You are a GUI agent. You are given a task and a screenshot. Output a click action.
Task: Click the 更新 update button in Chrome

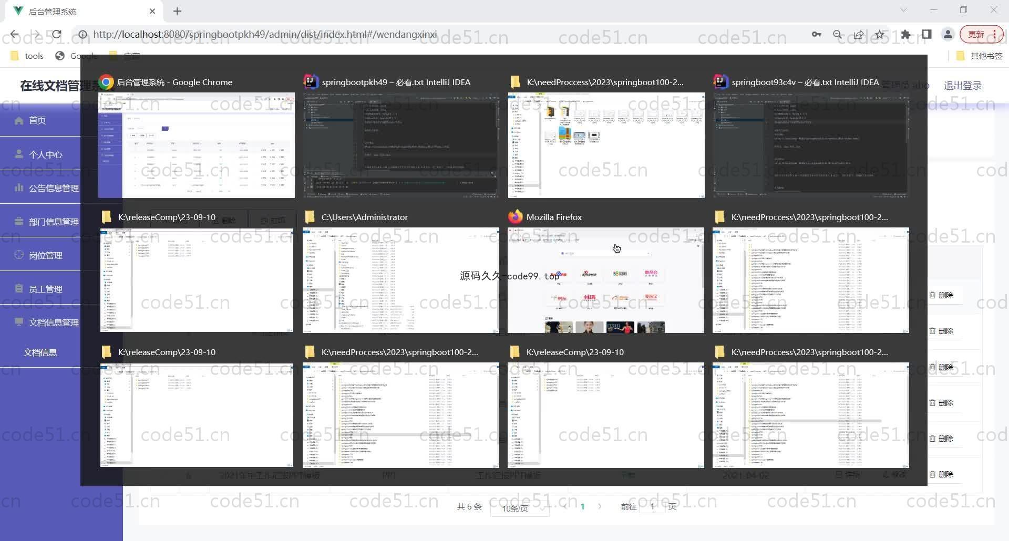coord(982,35)
